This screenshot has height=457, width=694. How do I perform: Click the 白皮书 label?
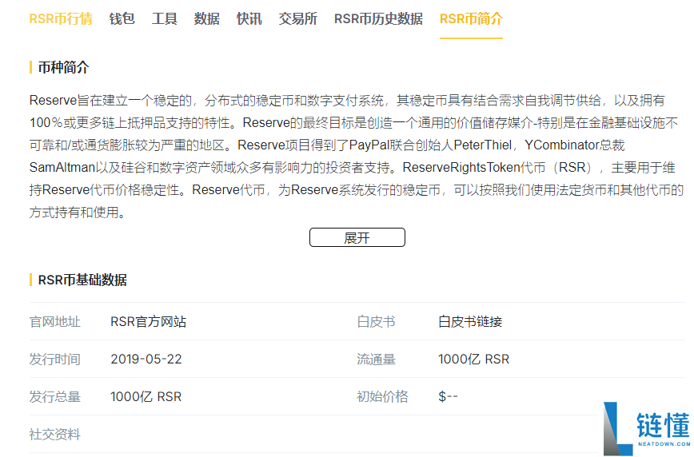tap(377, 322)
